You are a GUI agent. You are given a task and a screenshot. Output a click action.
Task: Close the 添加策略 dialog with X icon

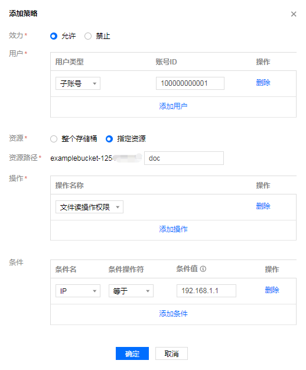[294, 14]
